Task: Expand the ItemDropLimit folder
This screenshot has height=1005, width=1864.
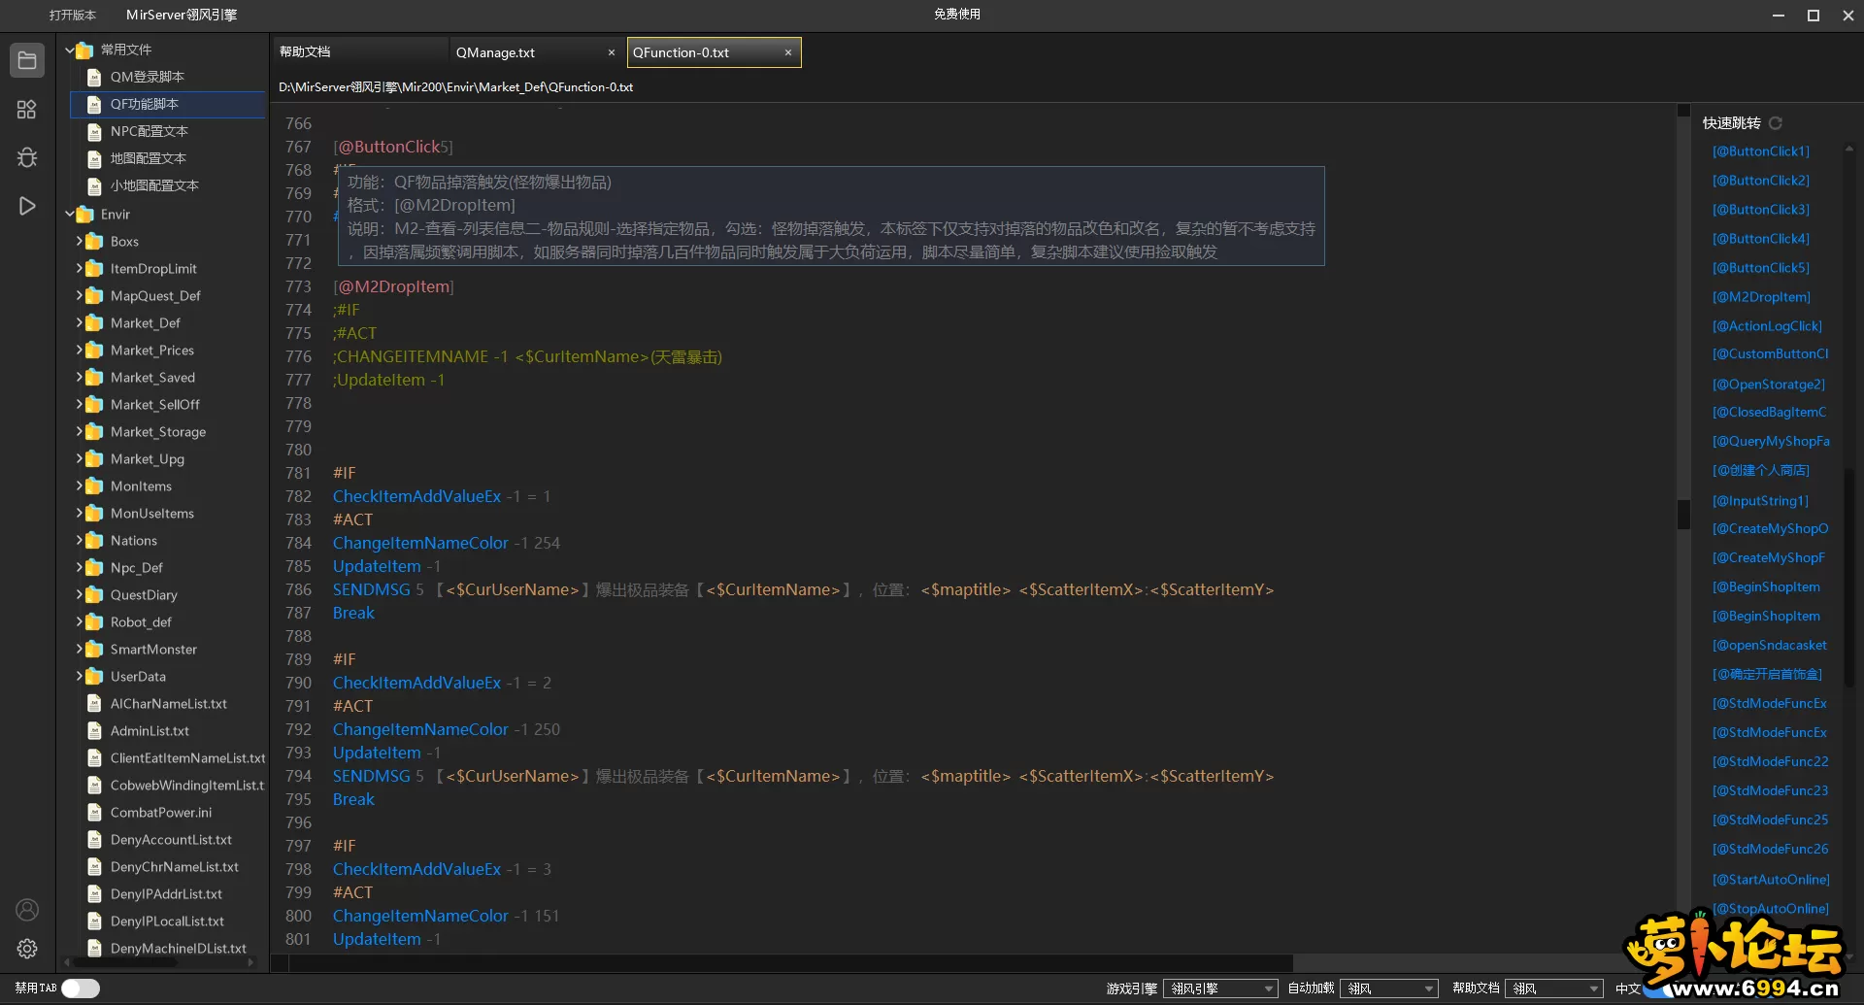Action: point(79,268)
